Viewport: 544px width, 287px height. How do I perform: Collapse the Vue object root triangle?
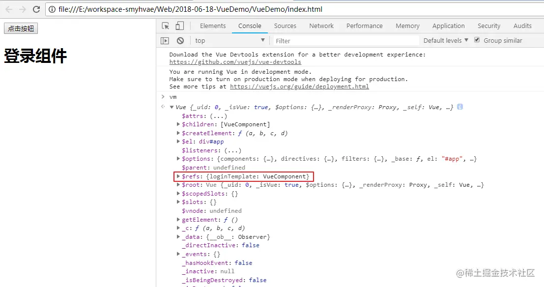(172, 107)
